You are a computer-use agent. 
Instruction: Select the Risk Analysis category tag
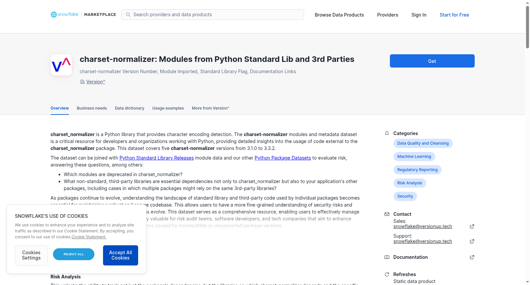click(x=410, y=183)
